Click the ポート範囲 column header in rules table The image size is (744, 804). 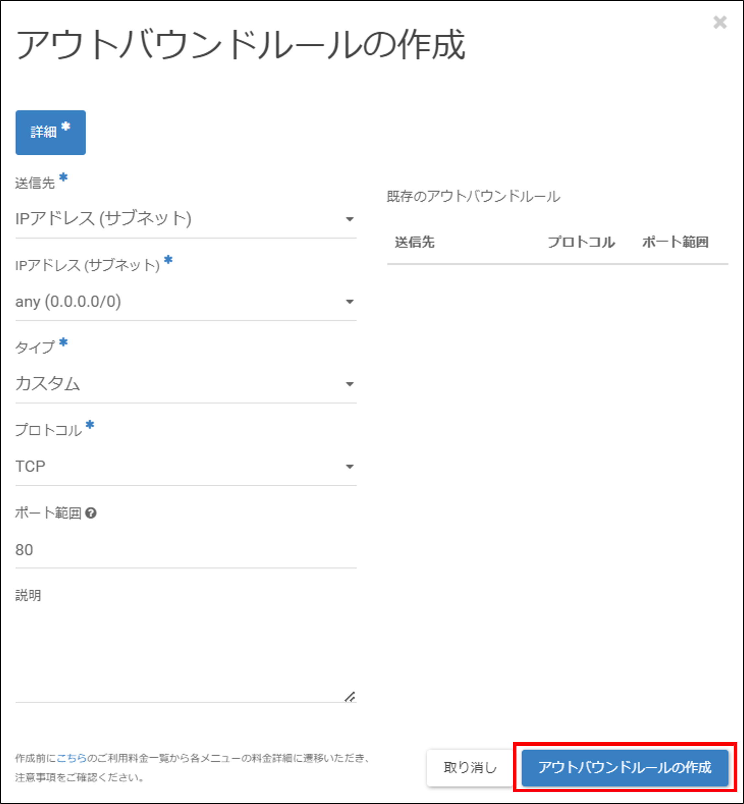click(675, 243)
